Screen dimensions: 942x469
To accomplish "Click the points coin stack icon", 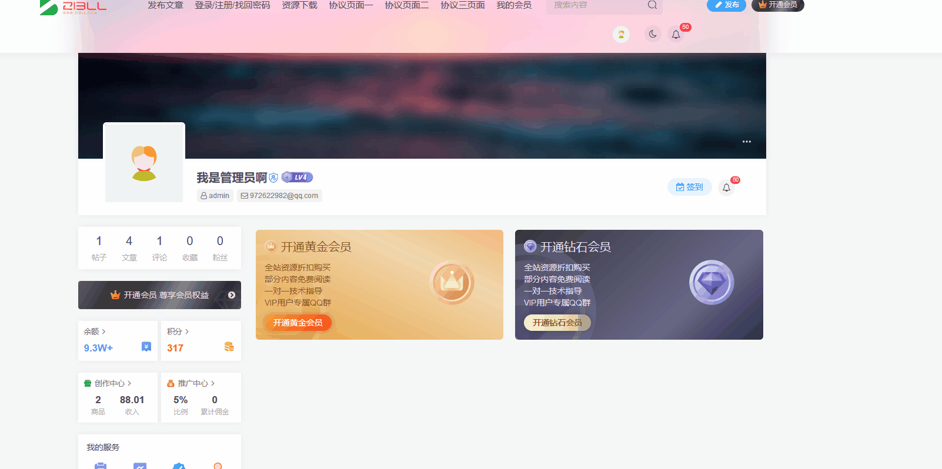I will (x=229, y=347).
